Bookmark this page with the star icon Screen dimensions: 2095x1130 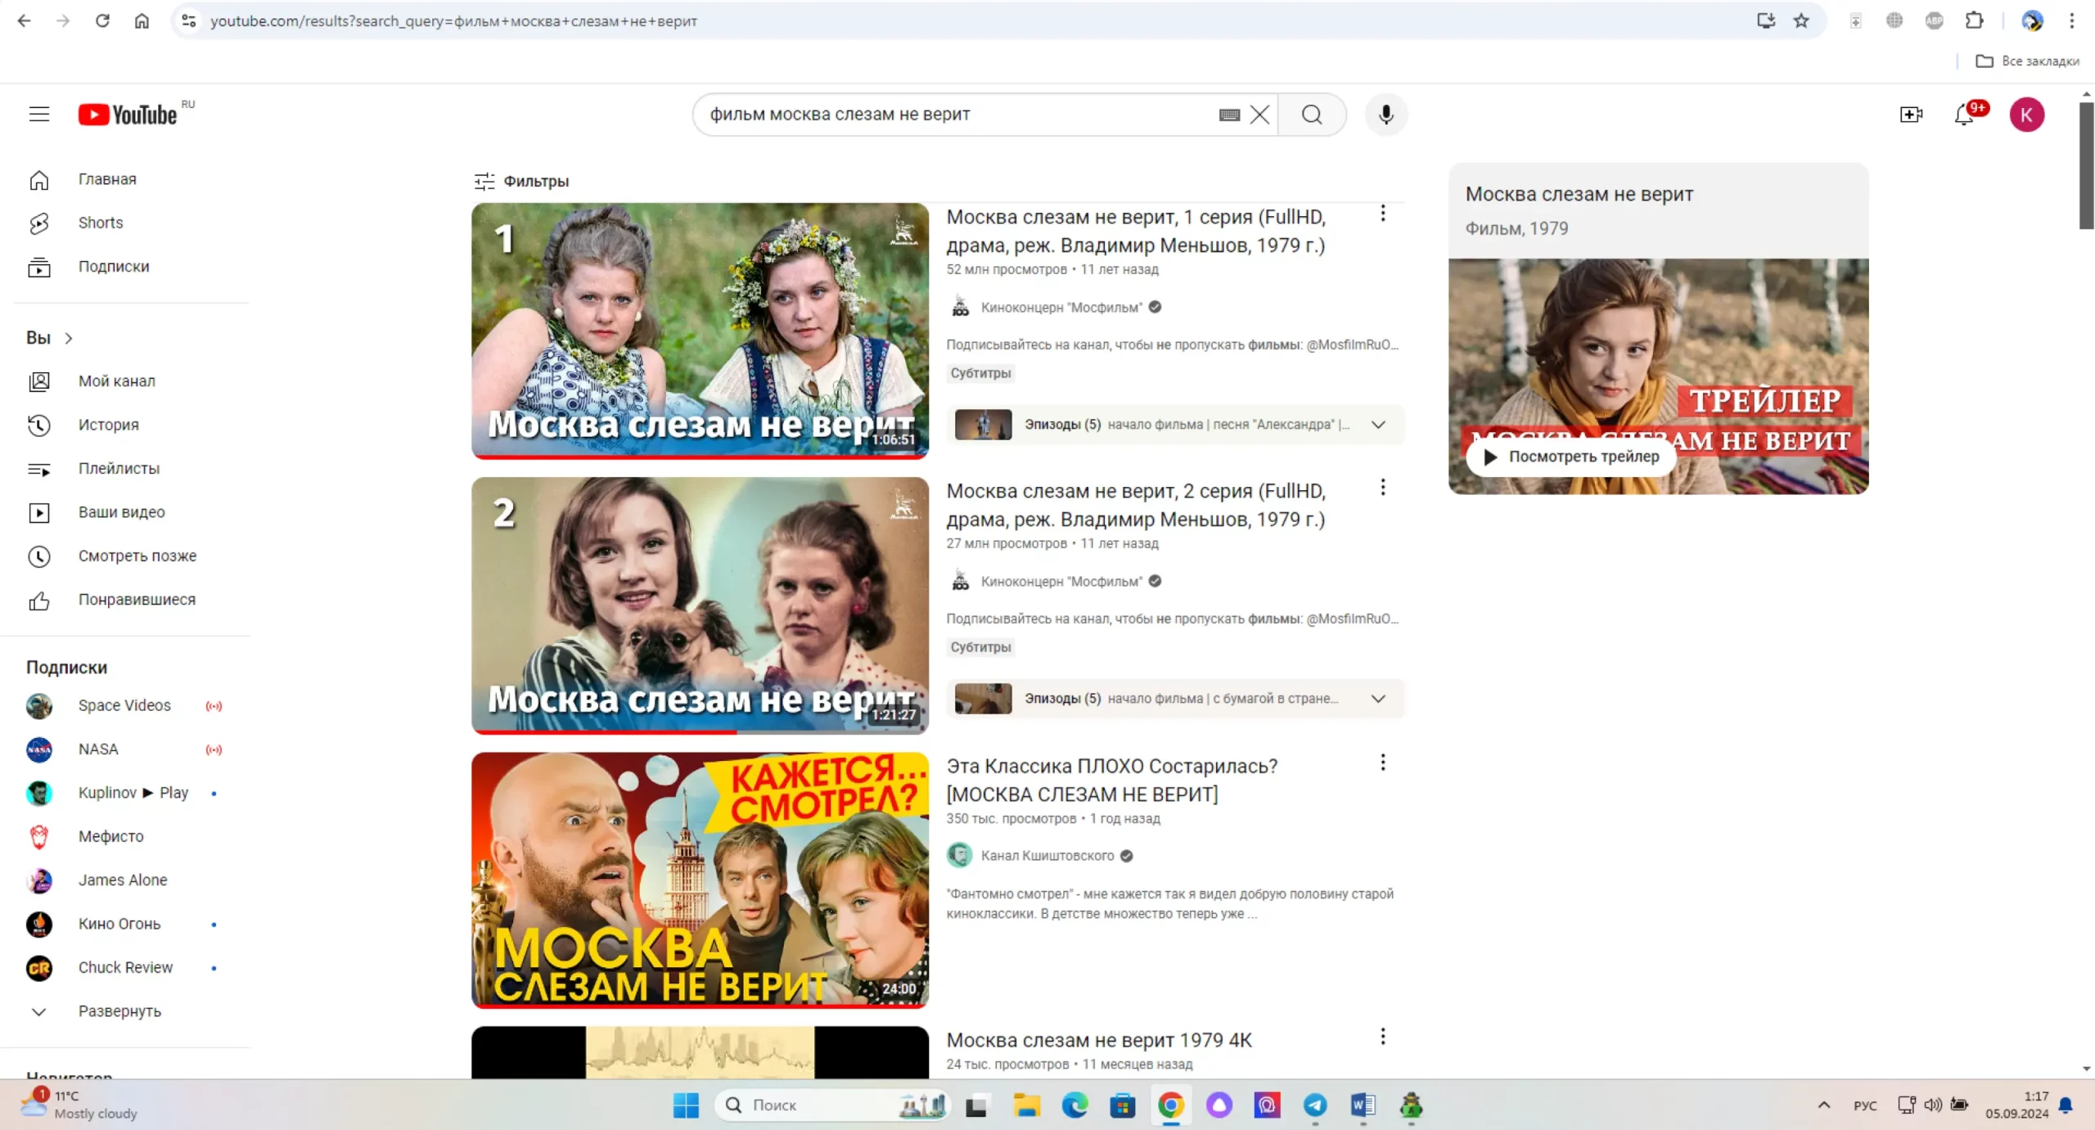click(x=1801, y=21)
